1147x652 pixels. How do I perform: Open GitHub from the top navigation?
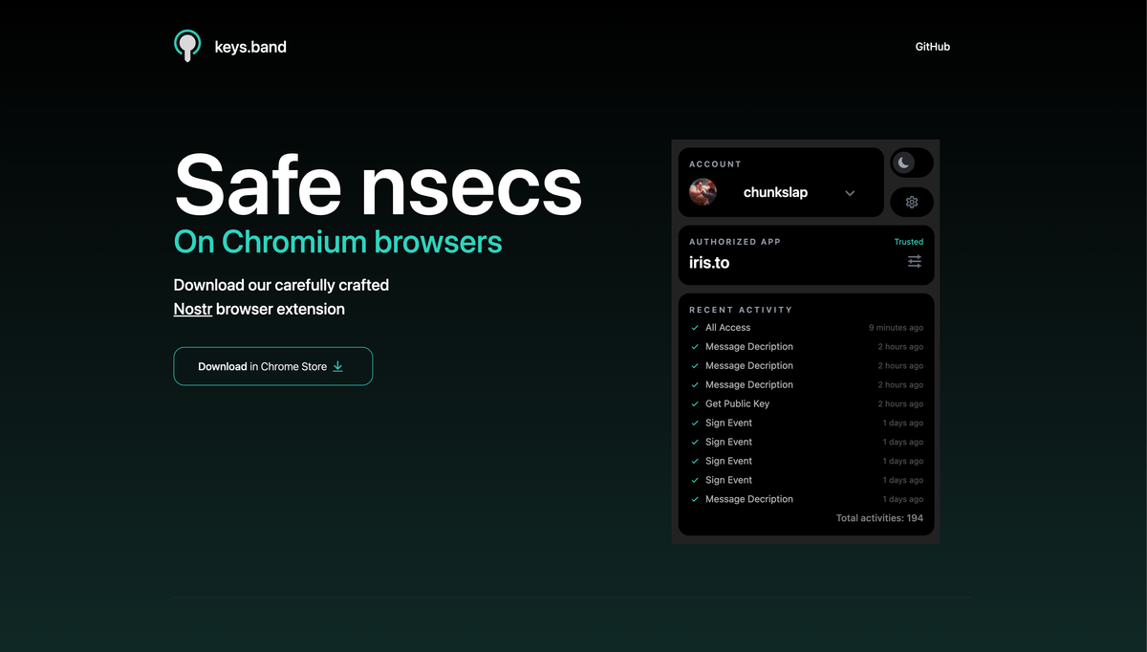[932, 46]
